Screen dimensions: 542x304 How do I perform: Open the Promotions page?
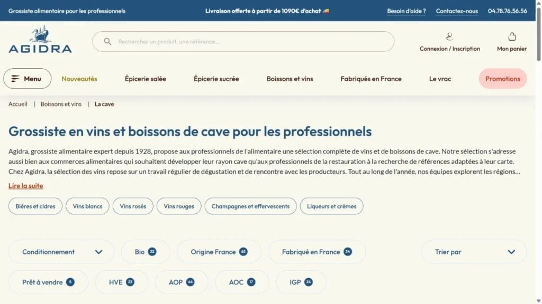[503, 79]
